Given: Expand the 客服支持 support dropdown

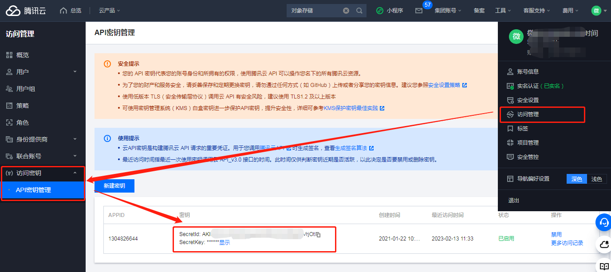Looking at the screenshot, I should [536, 11].
